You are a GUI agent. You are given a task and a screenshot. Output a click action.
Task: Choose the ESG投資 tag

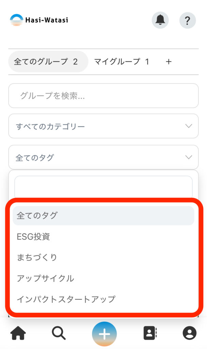(x=33, y=237)
